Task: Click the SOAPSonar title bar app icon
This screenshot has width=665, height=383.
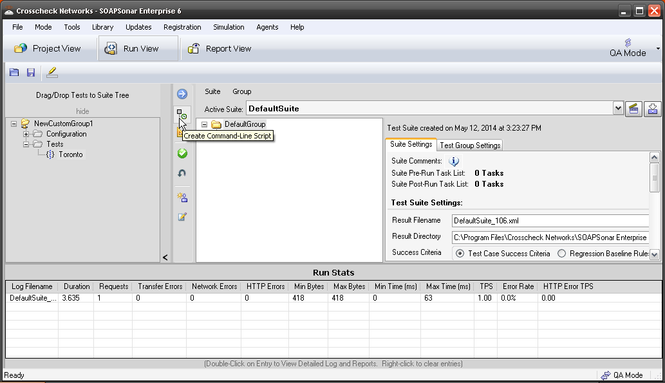Action: pos(8,10)
